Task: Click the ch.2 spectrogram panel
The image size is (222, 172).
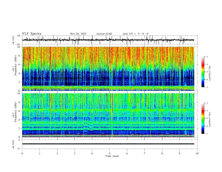Action: [108, 115]
